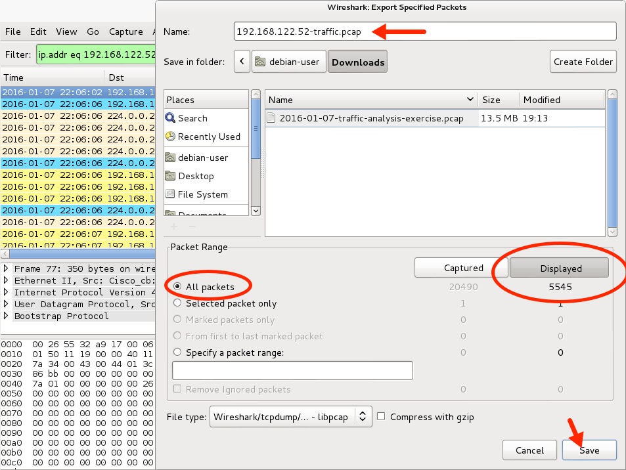The image size is (626, 470).
Task: Click the debian-user path folder button
Action: click(288, 62)
